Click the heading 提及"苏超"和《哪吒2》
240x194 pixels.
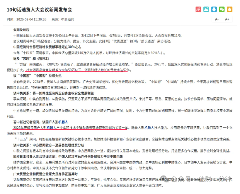pos(31,59)
